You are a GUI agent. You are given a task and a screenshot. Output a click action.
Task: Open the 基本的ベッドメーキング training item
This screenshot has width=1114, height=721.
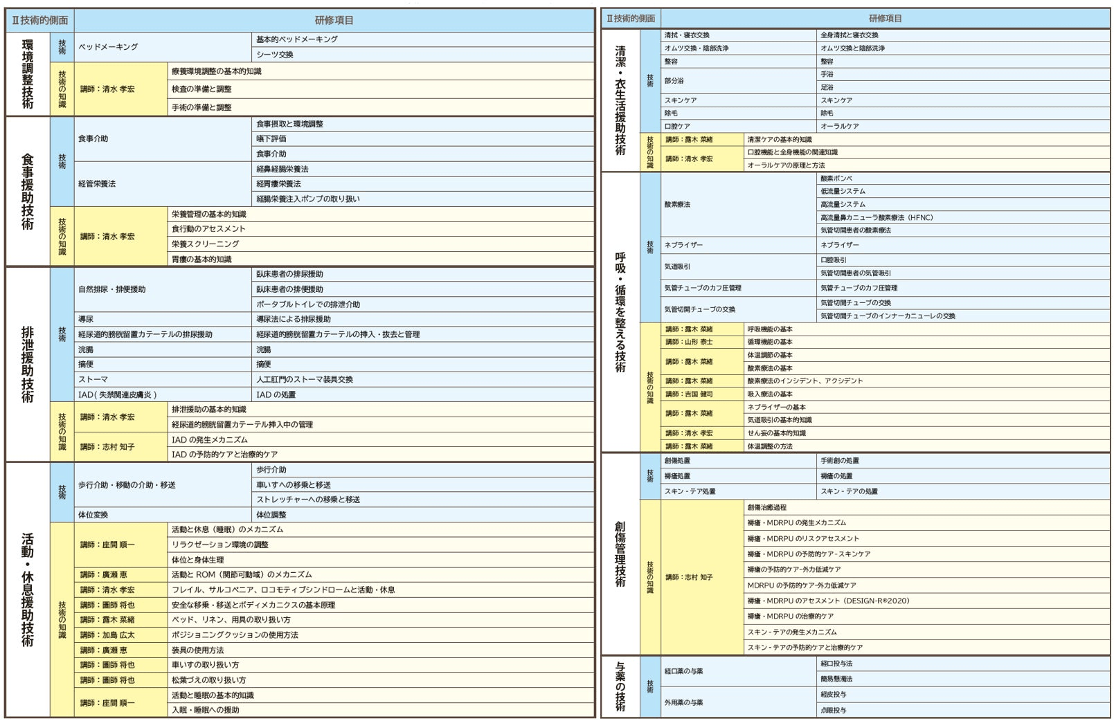tap(297, 39)
